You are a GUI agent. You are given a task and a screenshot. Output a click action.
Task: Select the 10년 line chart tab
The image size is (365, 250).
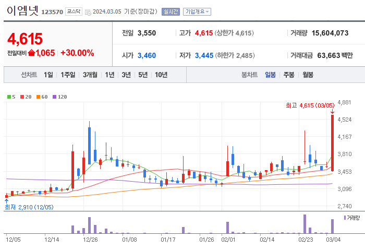161,75
